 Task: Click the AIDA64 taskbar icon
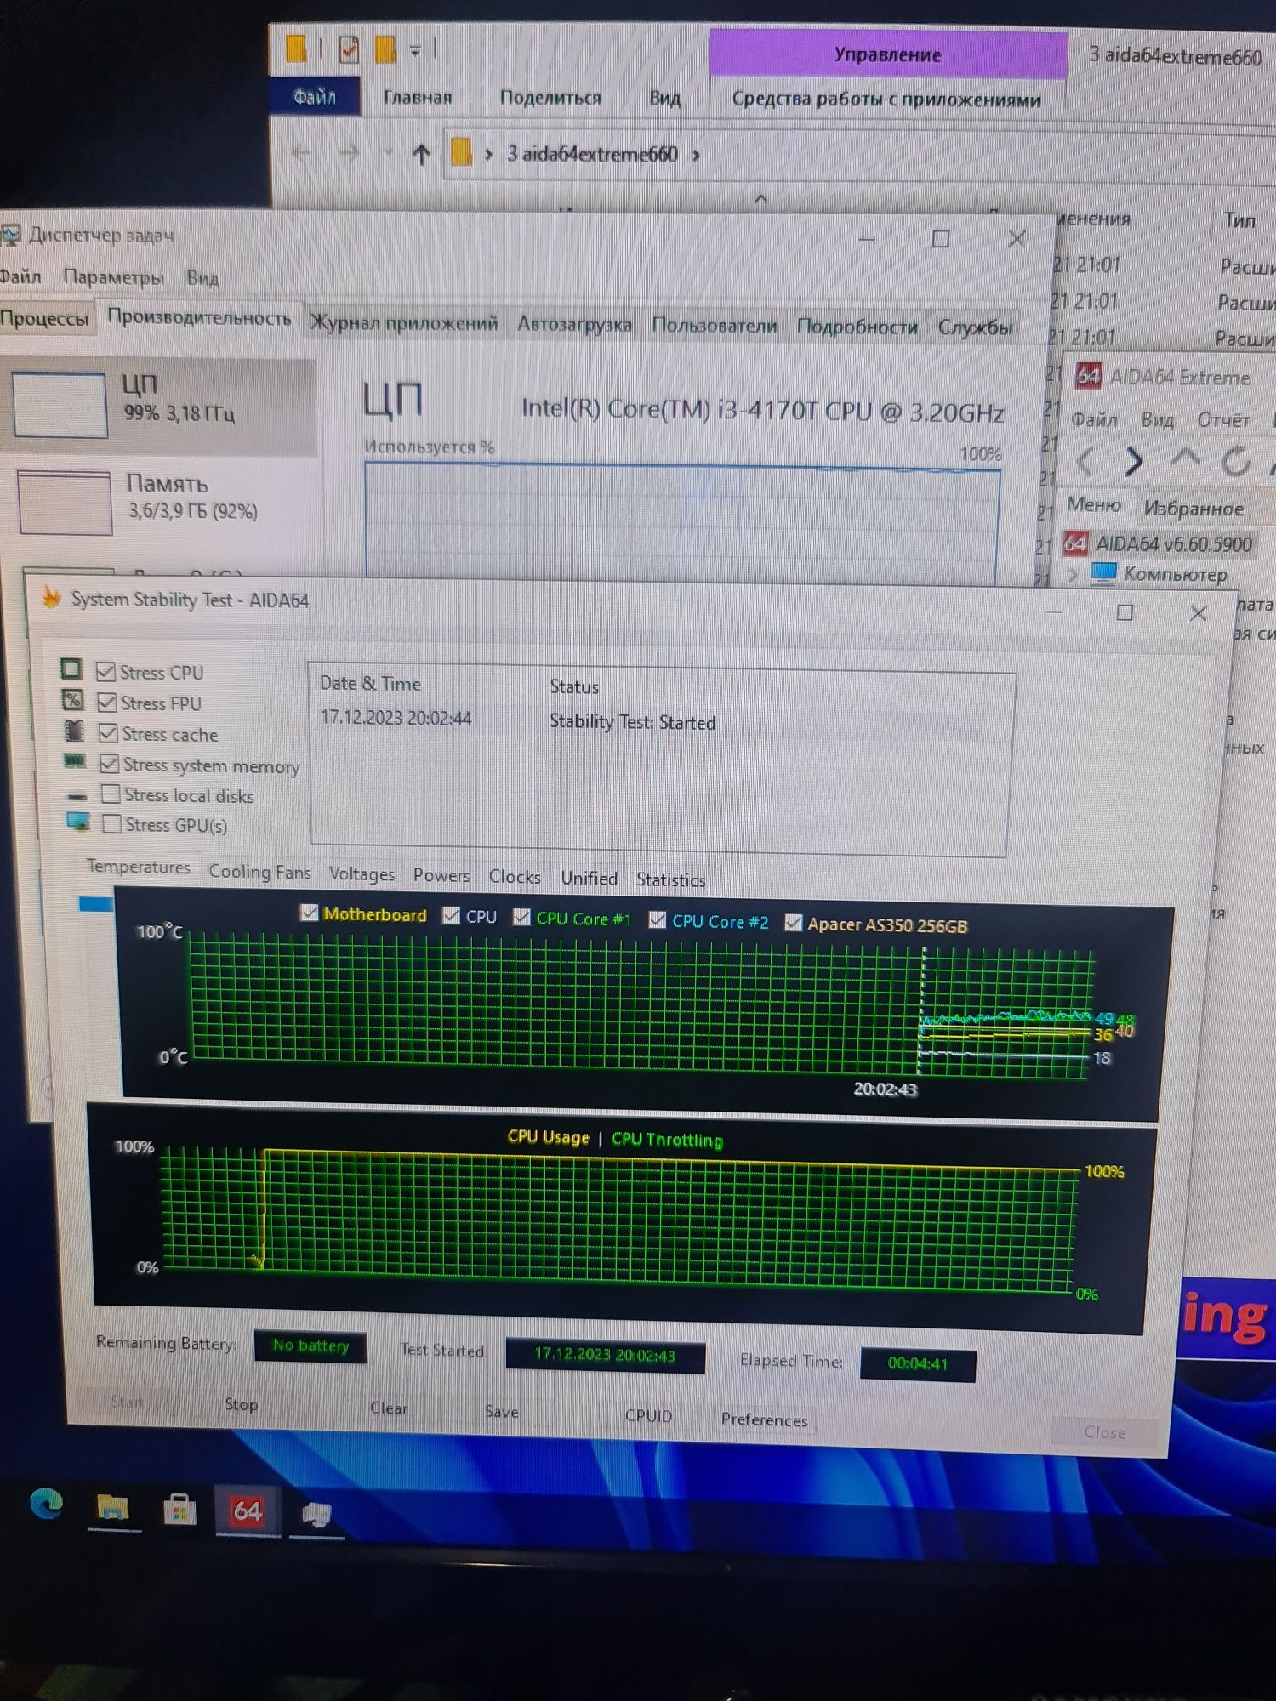pyautogui.click(x=248, y=1511)
